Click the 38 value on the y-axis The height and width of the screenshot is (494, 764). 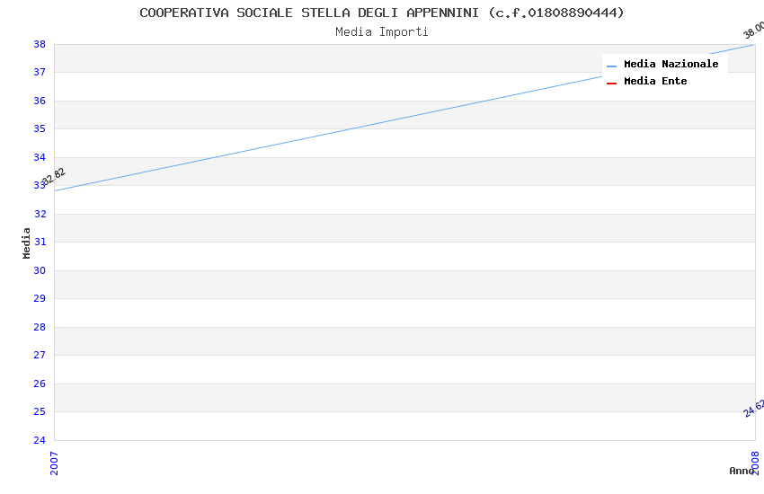point(40,44)
